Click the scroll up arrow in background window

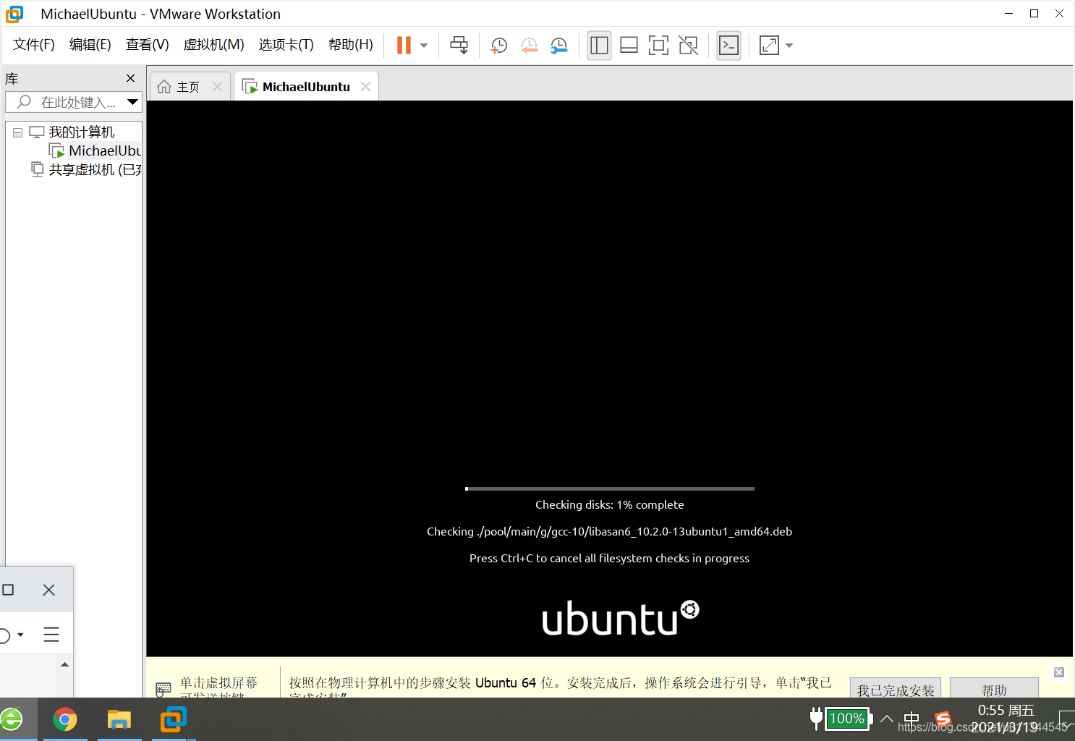[x=64, y=664]
